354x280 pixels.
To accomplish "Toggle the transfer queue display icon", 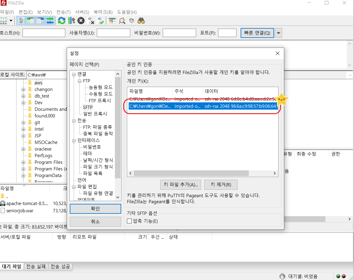I will [x=50, y=21].
